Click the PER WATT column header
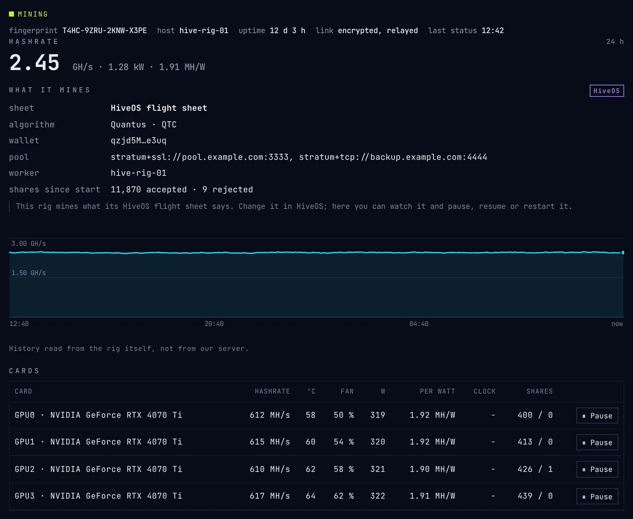The image size is (633, 519). pyautogui.click(x=437, y=391)
